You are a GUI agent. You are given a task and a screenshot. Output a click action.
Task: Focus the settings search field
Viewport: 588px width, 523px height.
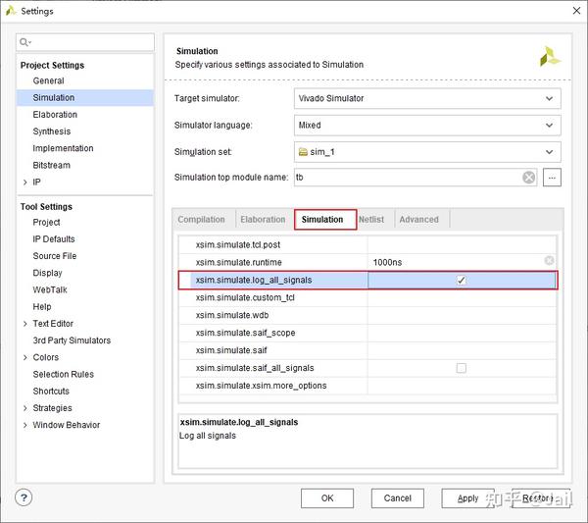[x=85, y=42]
